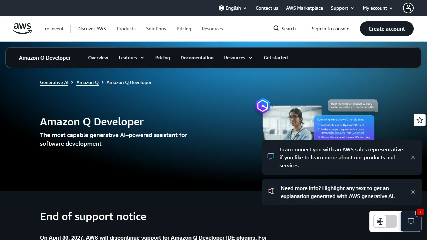This screenshot has width=427, height=240.
Task: Open the English language dropdown
Action: [233, 8]
